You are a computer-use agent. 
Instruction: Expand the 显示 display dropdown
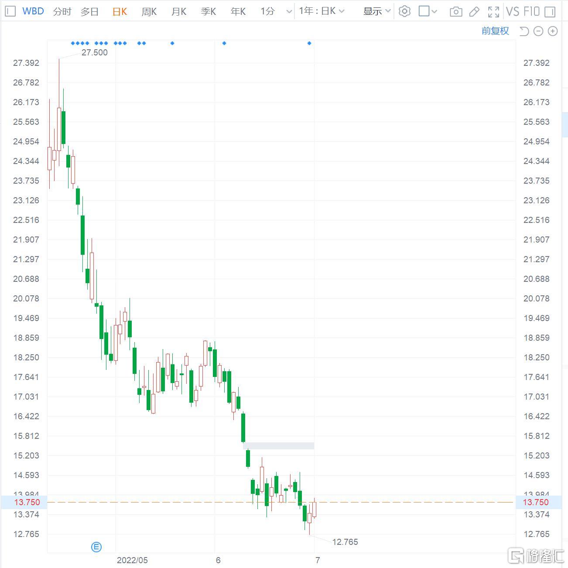tap(377, 11)
